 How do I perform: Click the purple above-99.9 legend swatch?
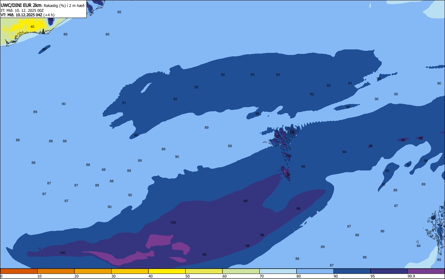pos(426,271)
